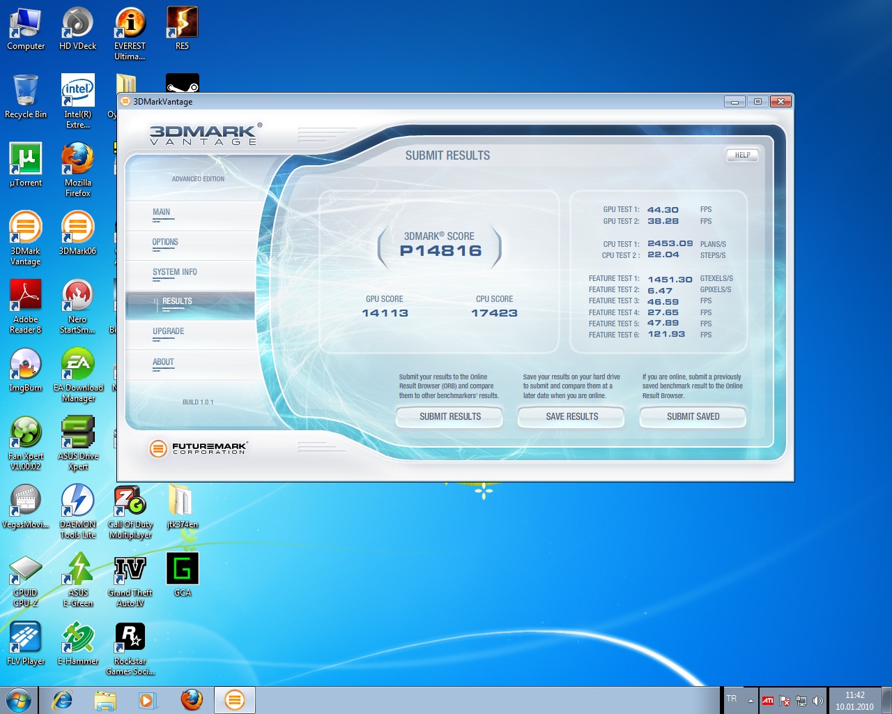Click the SAVE RESULTS button
Screen dimensions: 892x714
(x=571, y=416)
